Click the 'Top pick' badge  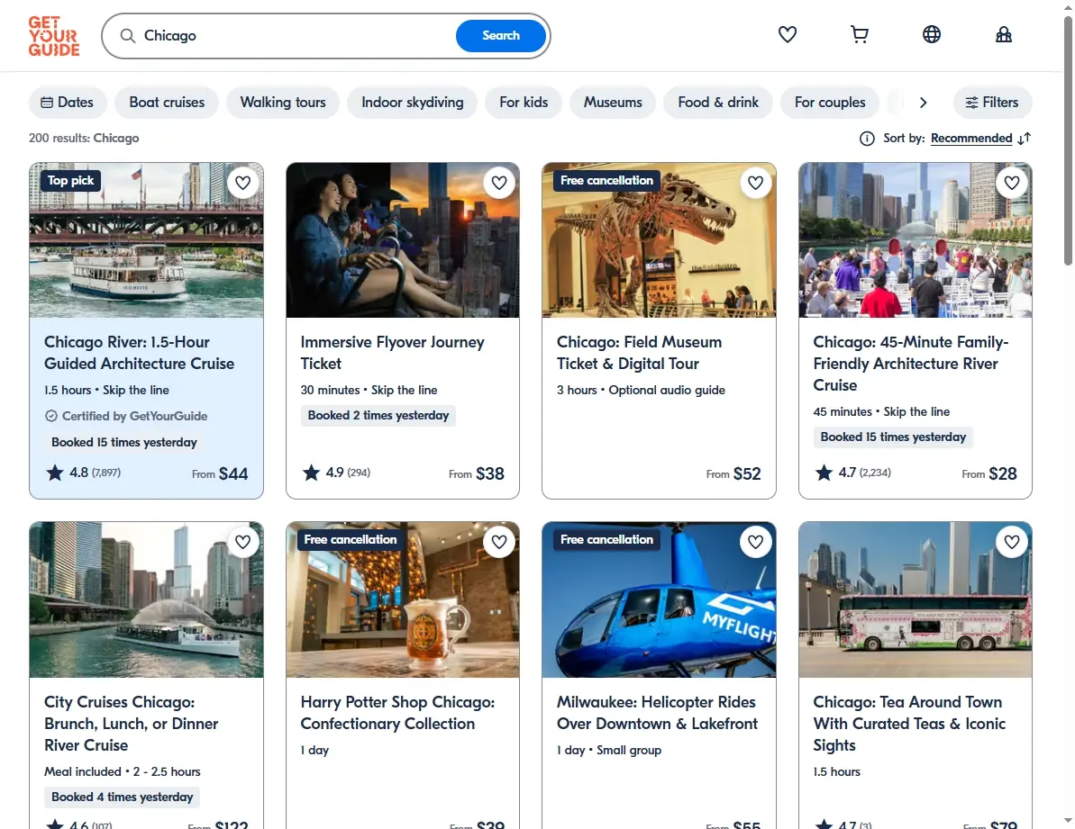pyautogui.click(x=70, y=181)
